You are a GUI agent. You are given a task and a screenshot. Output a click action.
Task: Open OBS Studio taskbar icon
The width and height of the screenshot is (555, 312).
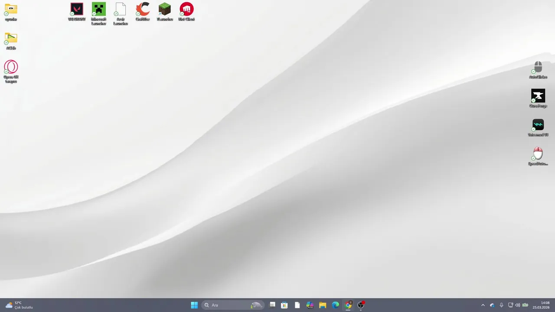click(361, 305)
